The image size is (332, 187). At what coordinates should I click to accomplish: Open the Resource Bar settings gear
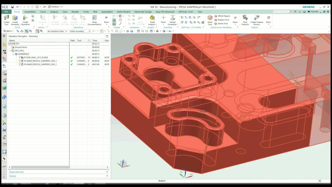click(x=4, y=36)
